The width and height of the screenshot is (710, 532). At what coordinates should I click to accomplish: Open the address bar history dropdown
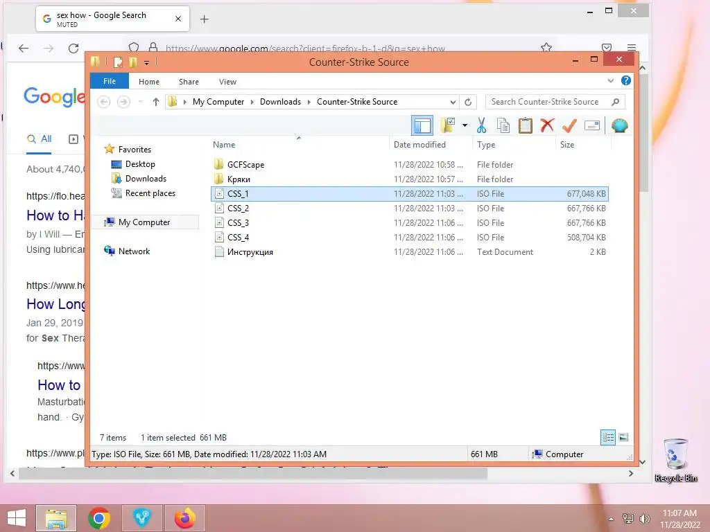(452, 102)
